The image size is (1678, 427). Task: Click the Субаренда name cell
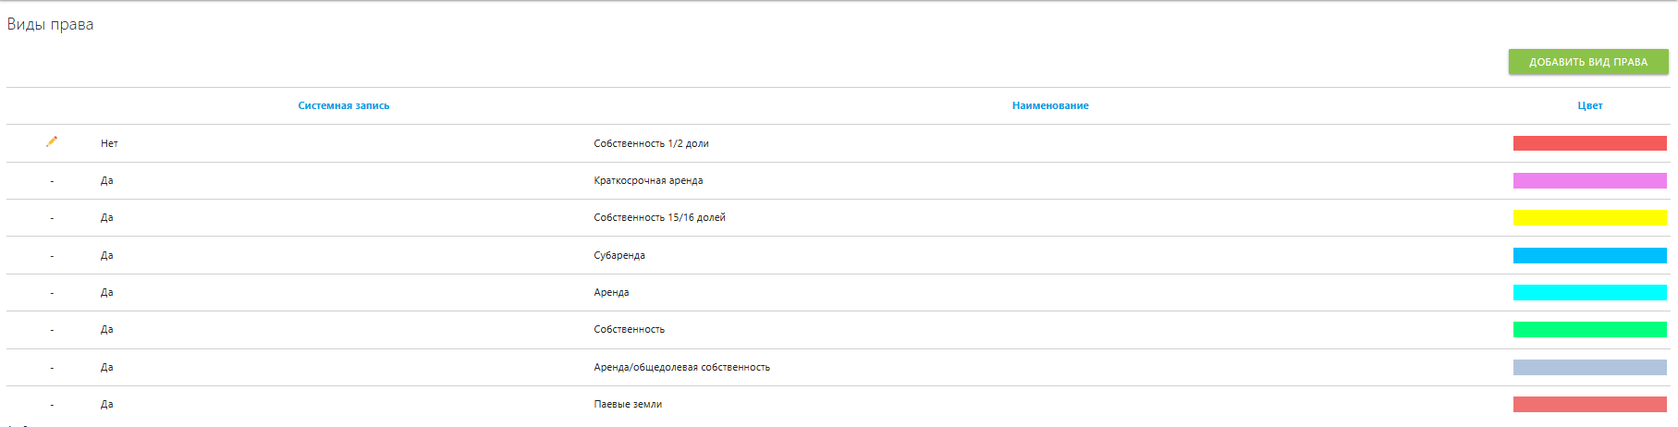pos(619,255)
